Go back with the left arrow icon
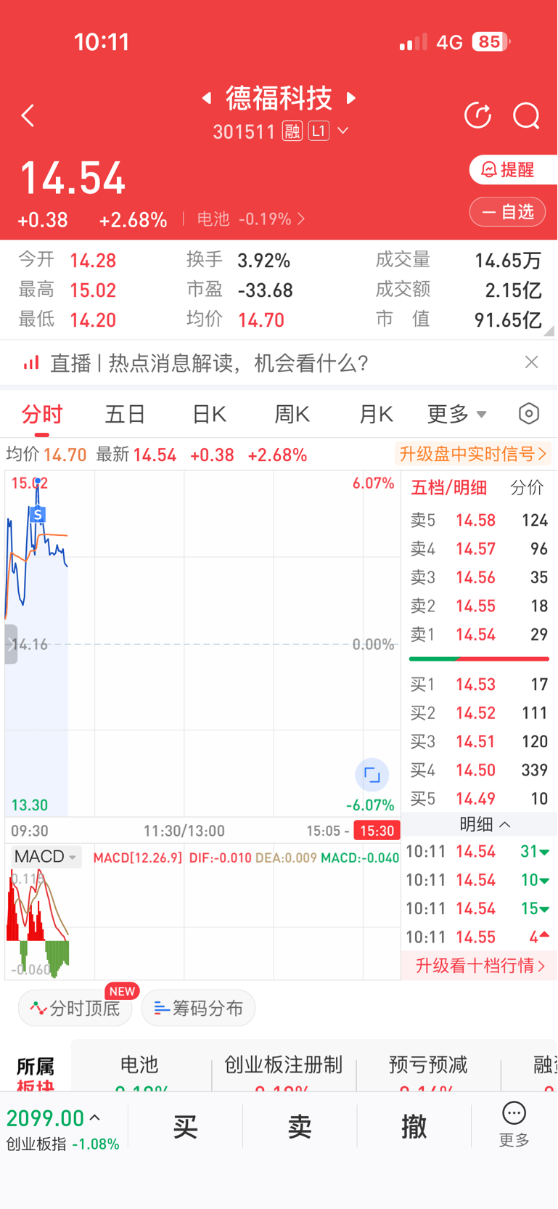558x1209 pixels. coord(28,115)
